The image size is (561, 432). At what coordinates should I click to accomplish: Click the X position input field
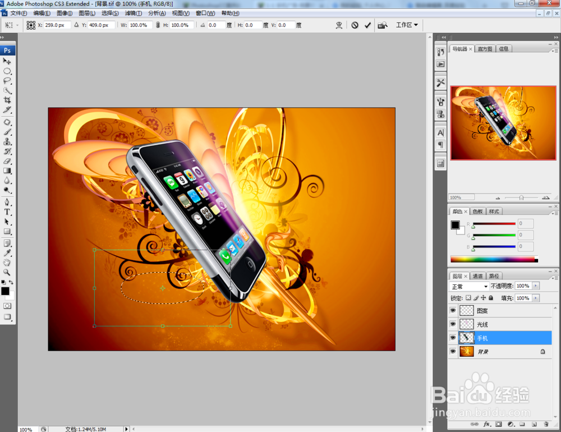point(56,25)
